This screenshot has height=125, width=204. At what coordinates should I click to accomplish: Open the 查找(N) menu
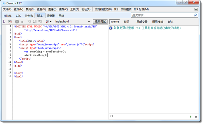[x=18, y=9]
